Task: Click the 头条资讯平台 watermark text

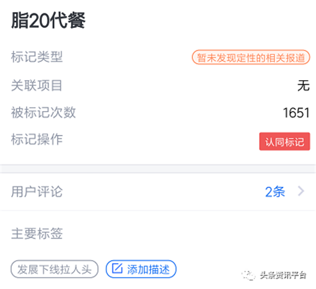Action: point(283,275)
